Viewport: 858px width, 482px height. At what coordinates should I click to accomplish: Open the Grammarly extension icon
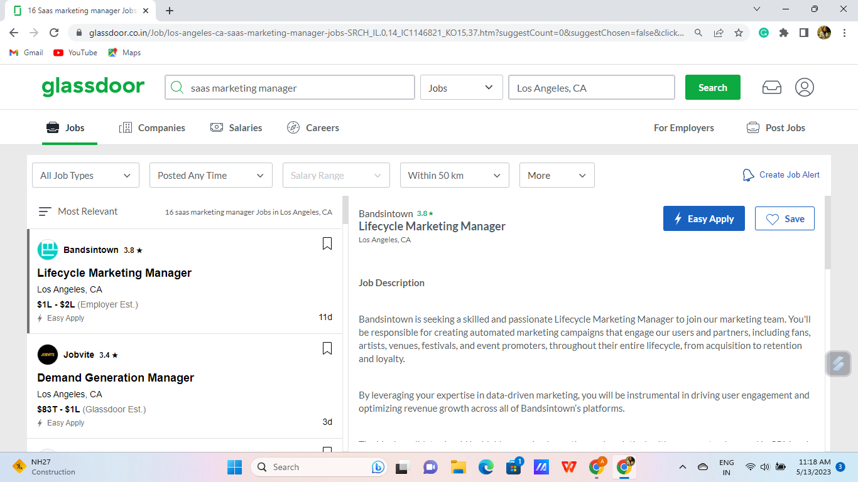[x=764, y=33]
